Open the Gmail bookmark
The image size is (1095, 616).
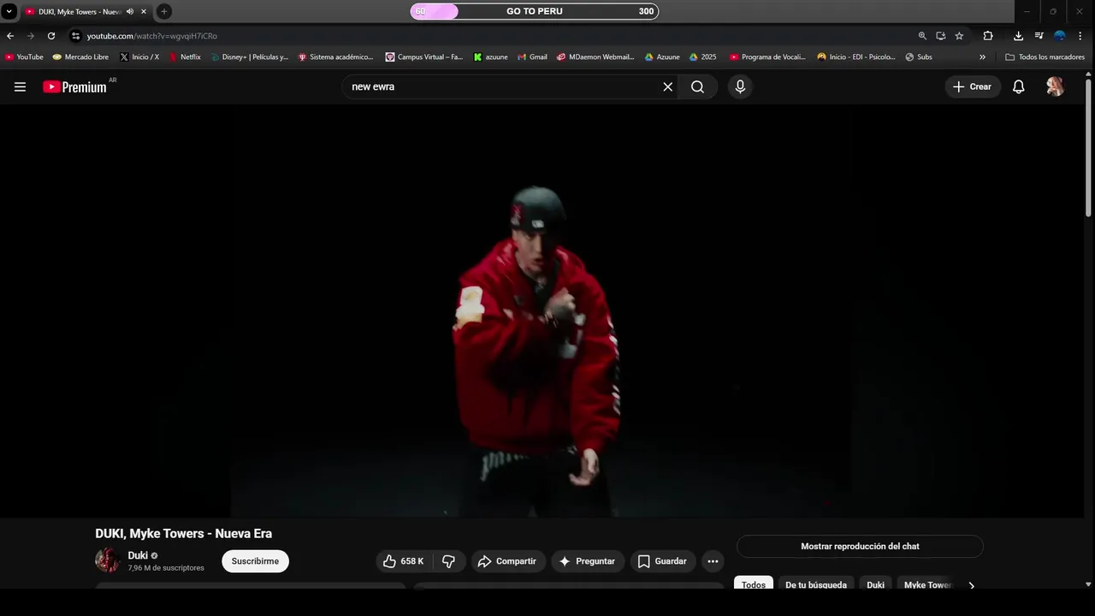(532, 57)
